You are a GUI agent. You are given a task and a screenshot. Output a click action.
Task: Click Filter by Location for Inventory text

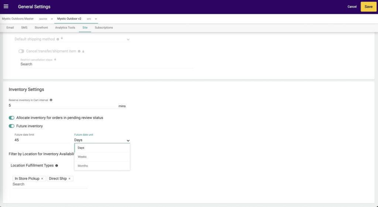pos(41,154)
